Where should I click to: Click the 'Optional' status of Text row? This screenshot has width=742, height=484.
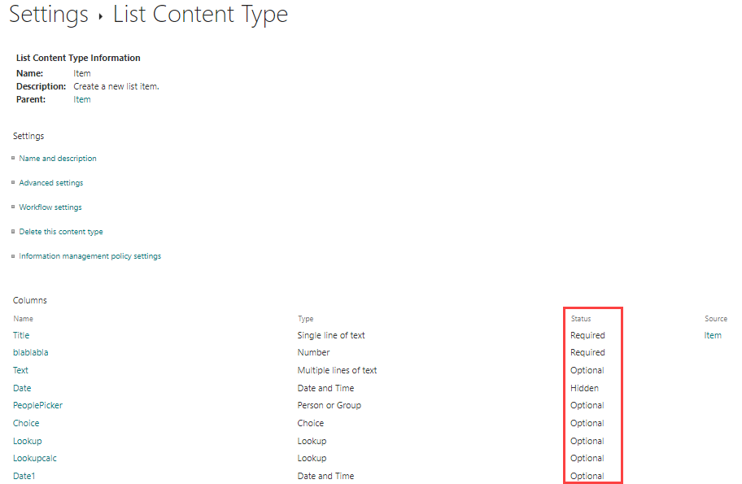pyautogui.click(x=587, y=370)
